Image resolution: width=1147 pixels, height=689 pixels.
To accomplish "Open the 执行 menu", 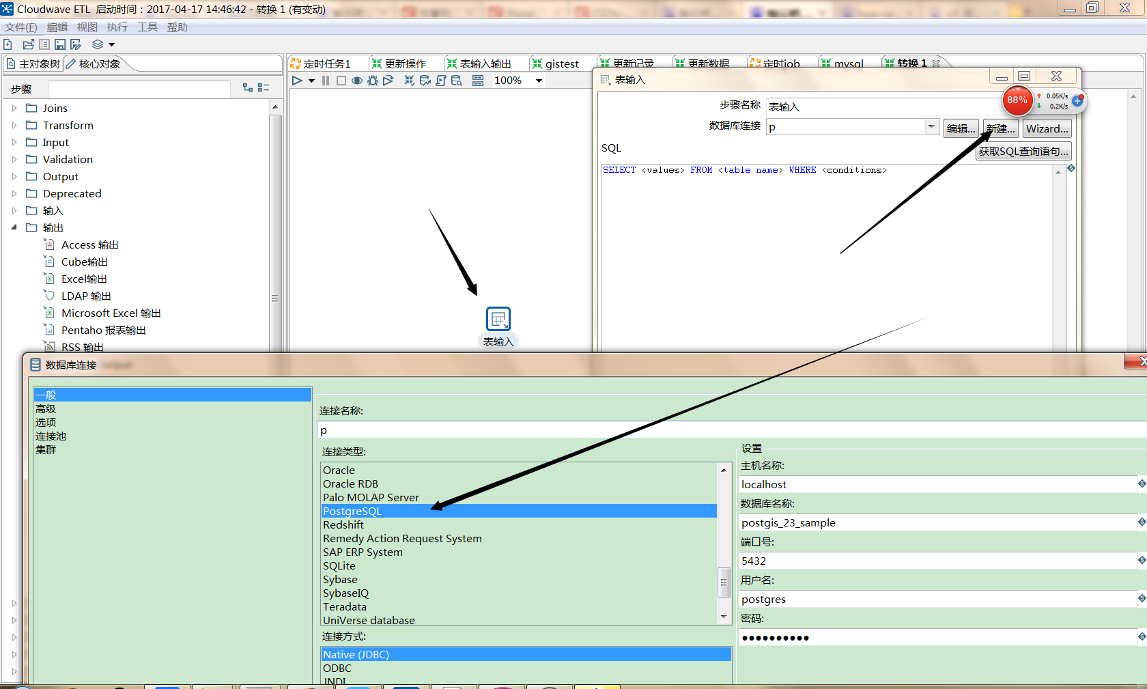I will click(117, 27).
